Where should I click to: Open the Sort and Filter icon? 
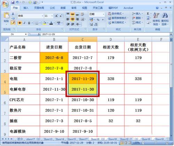pos(156,15)
